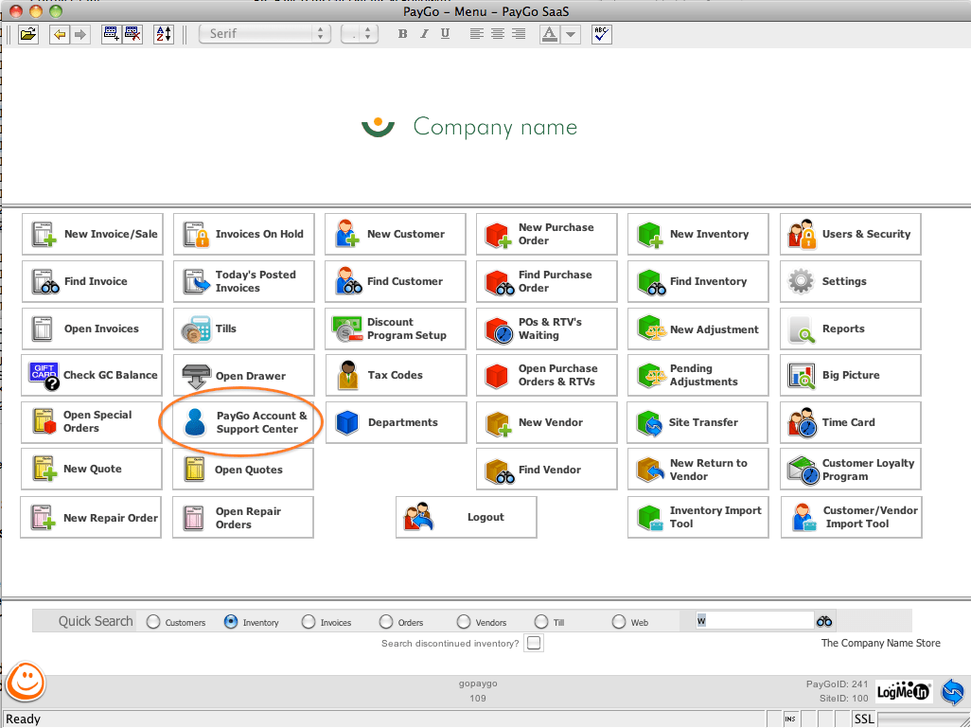Open Invoices On Hold
Viewport: 971px width, 728px height.
pos(244,234)
